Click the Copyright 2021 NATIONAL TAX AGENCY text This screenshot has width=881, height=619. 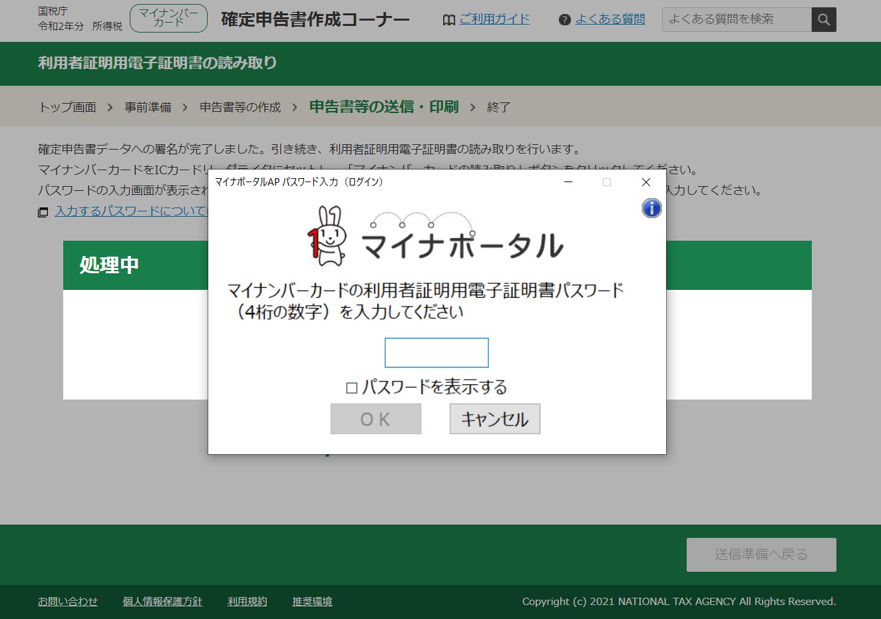pos(679,601)
